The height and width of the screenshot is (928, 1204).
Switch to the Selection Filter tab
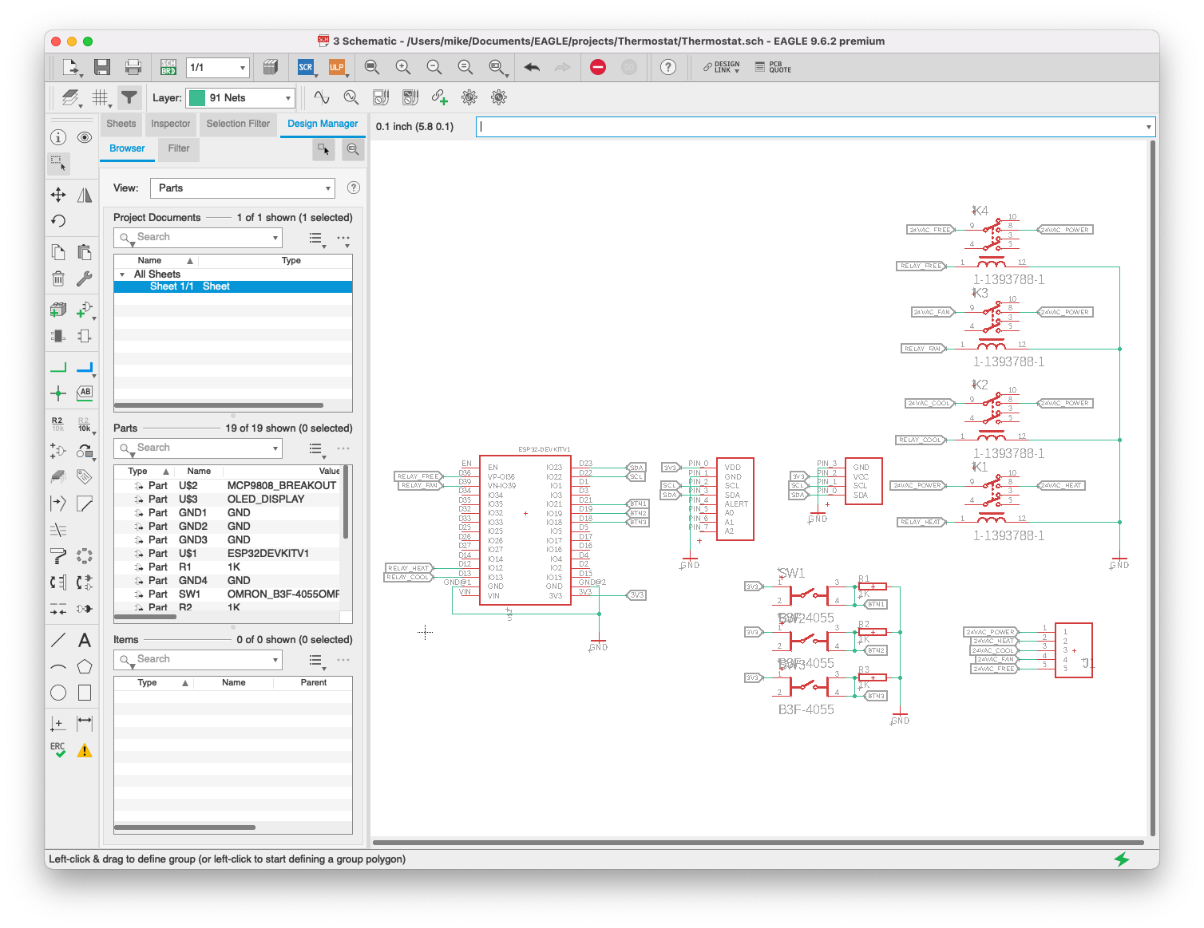(x=238, y=124)
